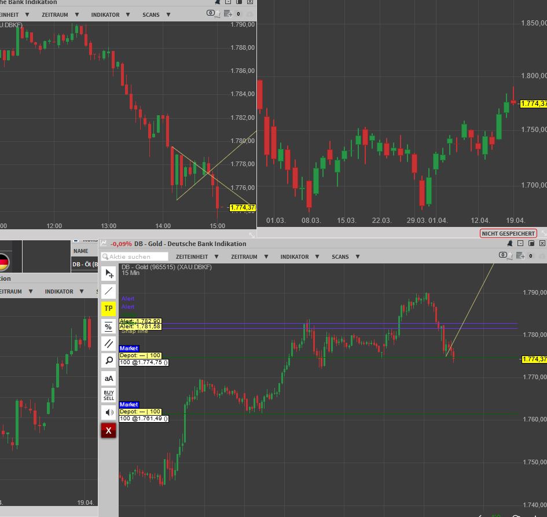Toggle the speaker sound alert tool
Screen dimensions: 547x517
pyautogui.click(x=108, y=413)
